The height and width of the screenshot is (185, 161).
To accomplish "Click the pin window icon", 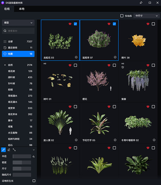I will pos(141,3).
